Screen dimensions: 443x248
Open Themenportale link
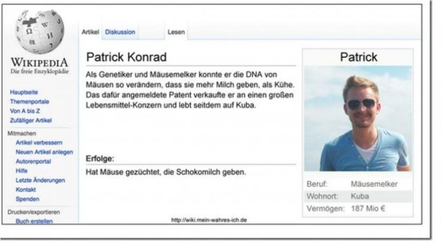pos(30,102)
